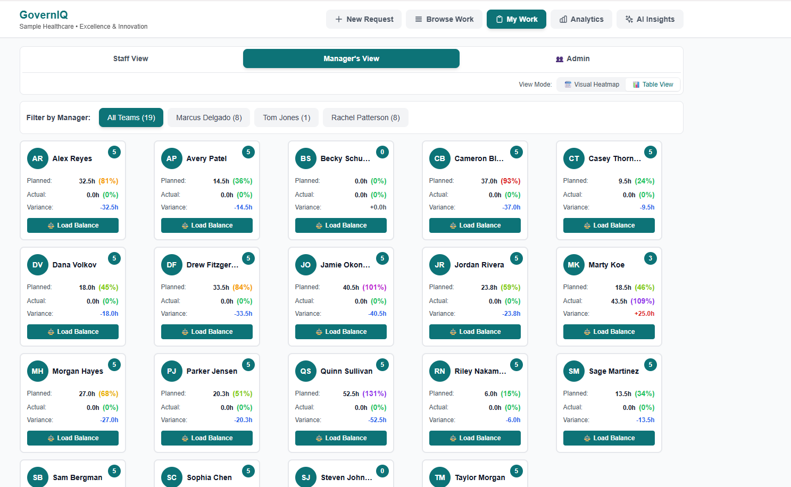
Task: Click the Browse Work list icon
Action: [x=417, y=19]
